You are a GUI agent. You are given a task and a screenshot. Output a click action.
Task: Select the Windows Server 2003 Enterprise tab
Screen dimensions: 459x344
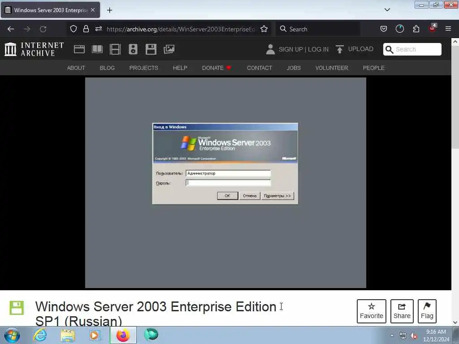click(x=50, y=10)
